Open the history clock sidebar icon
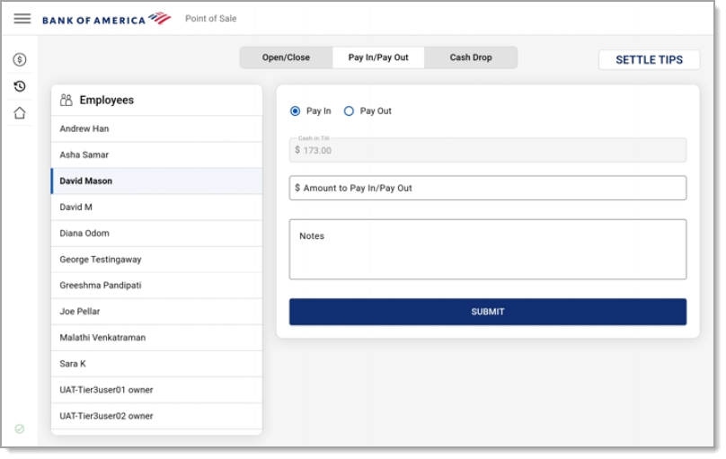The width and height of the screenshot is (726, 459). click(20, 86)
